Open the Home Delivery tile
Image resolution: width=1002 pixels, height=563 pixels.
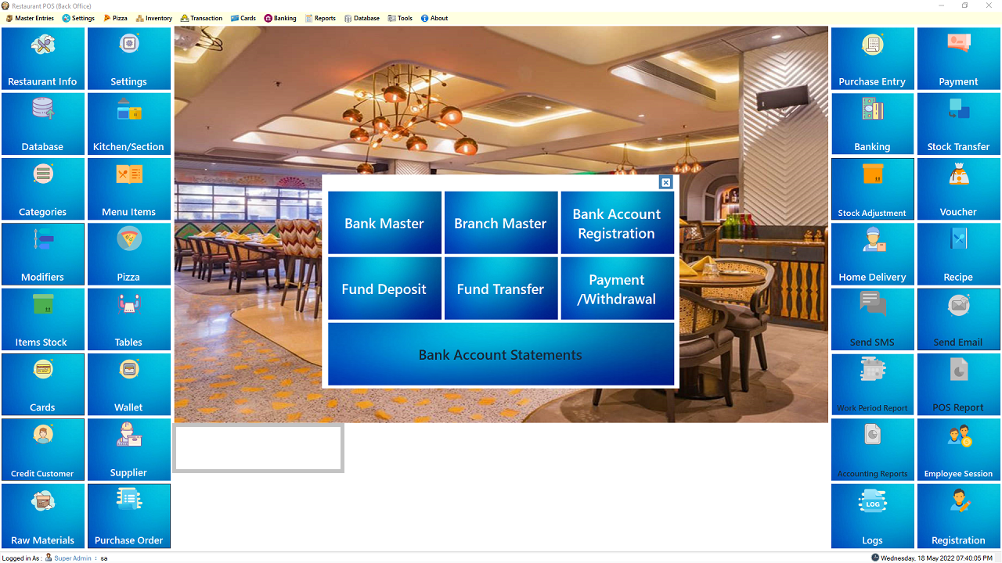click(x=873, y=254)
